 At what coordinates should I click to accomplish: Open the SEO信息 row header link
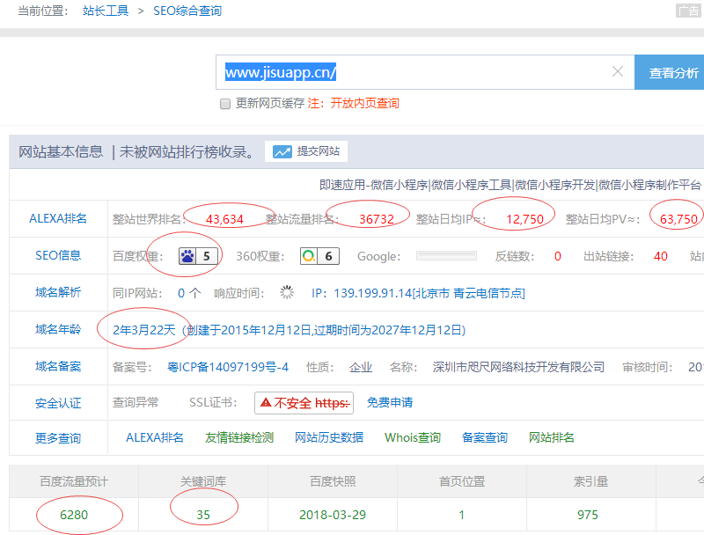click(58, 255)
